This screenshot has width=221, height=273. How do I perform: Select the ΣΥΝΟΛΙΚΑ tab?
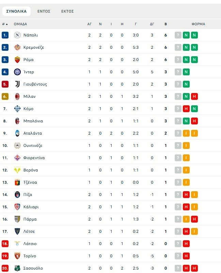[16, 11]
